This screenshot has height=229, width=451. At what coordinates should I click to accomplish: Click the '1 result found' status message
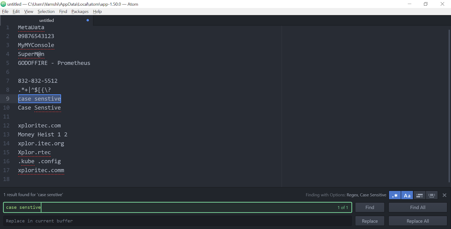pos(33,195)
